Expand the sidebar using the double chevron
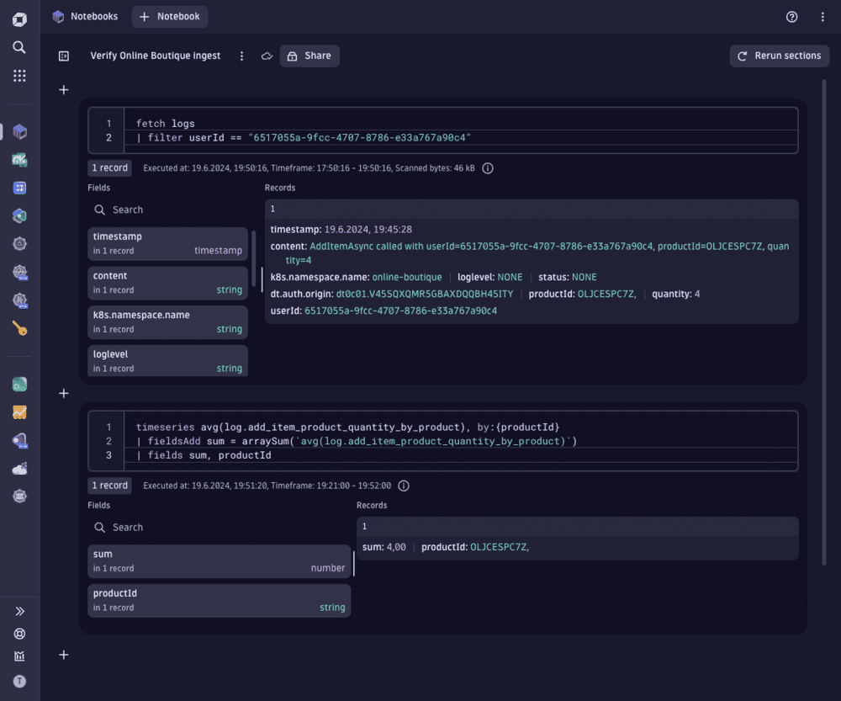Image resolution: width=841 pixels, height=701 pixels. click(19, 611)
